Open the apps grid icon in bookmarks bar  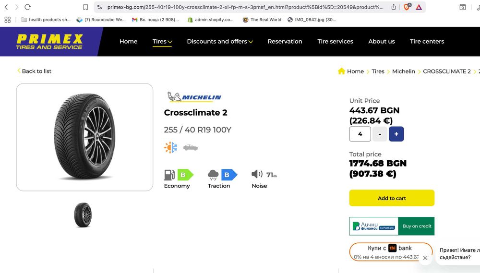[7, 20]
